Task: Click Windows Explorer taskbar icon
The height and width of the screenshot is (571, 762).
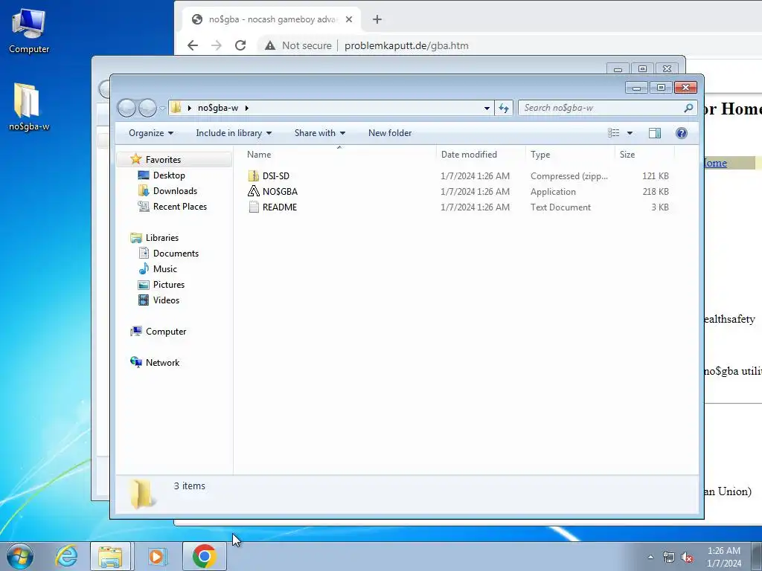Action: [x=110, y=556]
